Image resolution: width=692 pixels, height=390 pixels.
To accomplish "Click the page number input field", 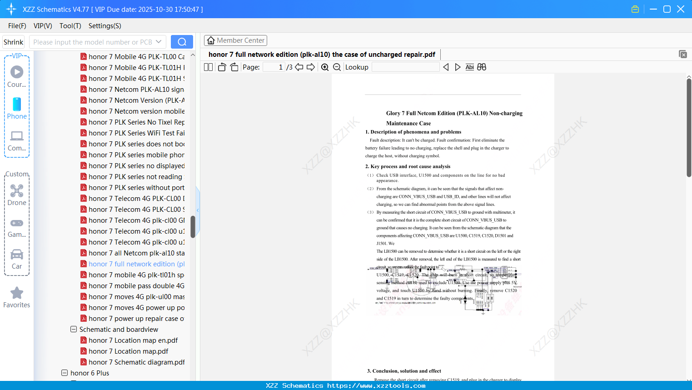I will 274,67.
